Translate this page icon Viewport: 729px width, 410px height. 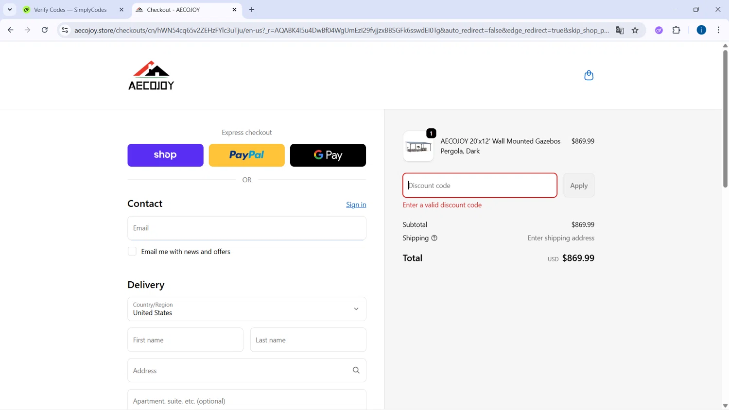[x=620, y=30]
